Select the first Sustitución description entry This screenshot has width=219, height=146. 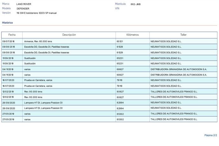[30, 58]
